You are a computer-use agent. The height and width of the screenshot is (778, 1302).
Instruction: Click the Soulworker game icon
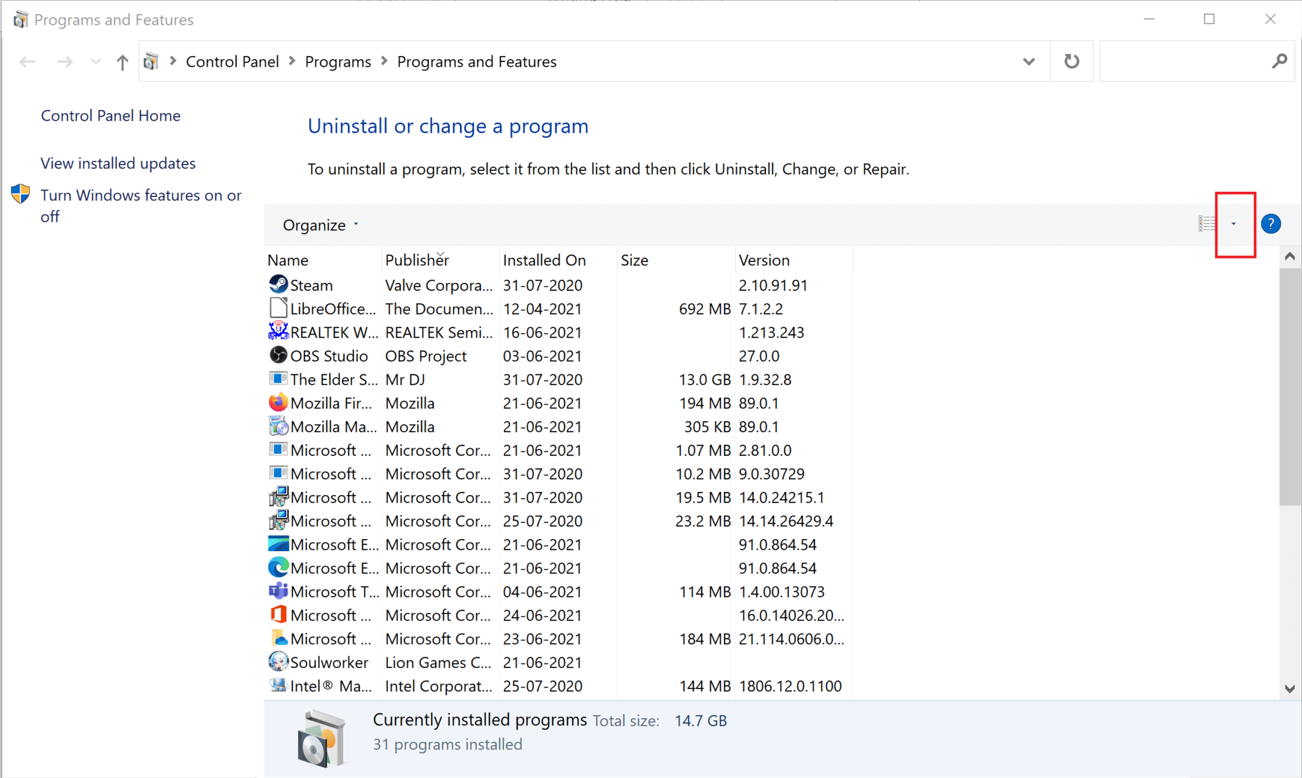tap(278, 662)
